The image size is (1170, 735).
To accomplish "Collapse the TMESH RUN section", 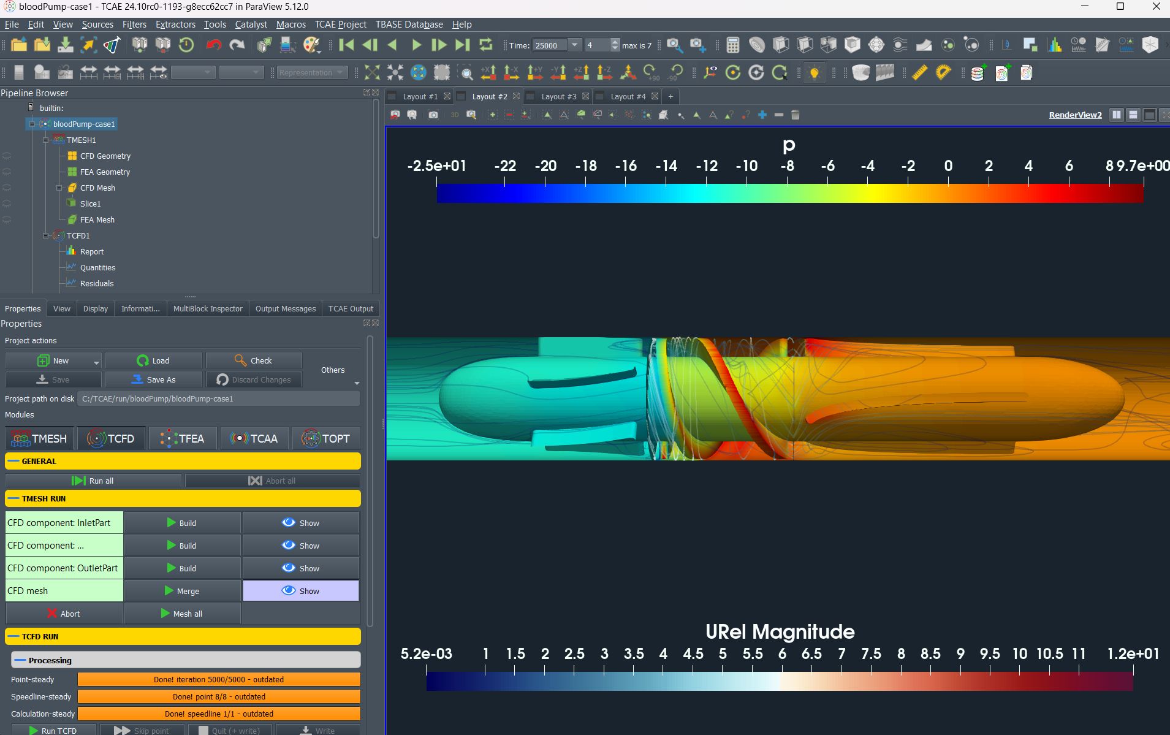I will click(x=183, y=498).
